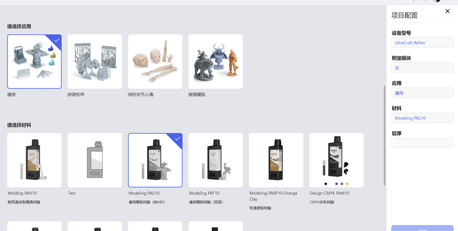Pick the black color dot under CMYK PAM10
Screen dimensions: 458x231
click(326, 184)
